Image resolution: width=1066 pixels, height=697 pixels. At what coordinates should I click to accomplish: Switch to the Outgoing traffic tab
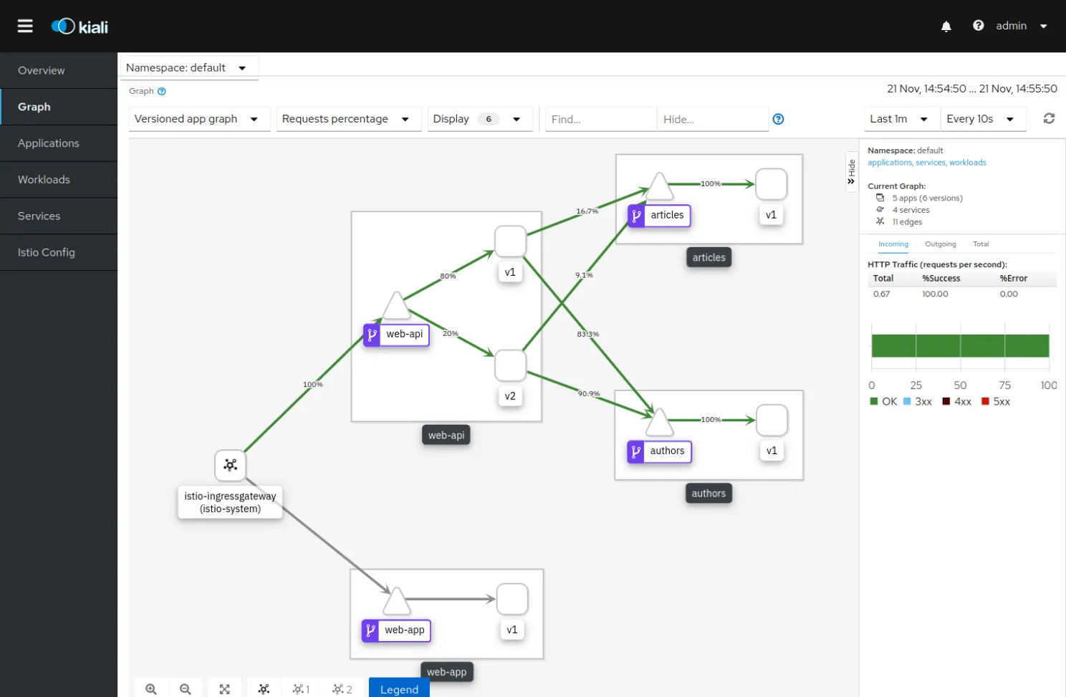[x=940, y=244]
